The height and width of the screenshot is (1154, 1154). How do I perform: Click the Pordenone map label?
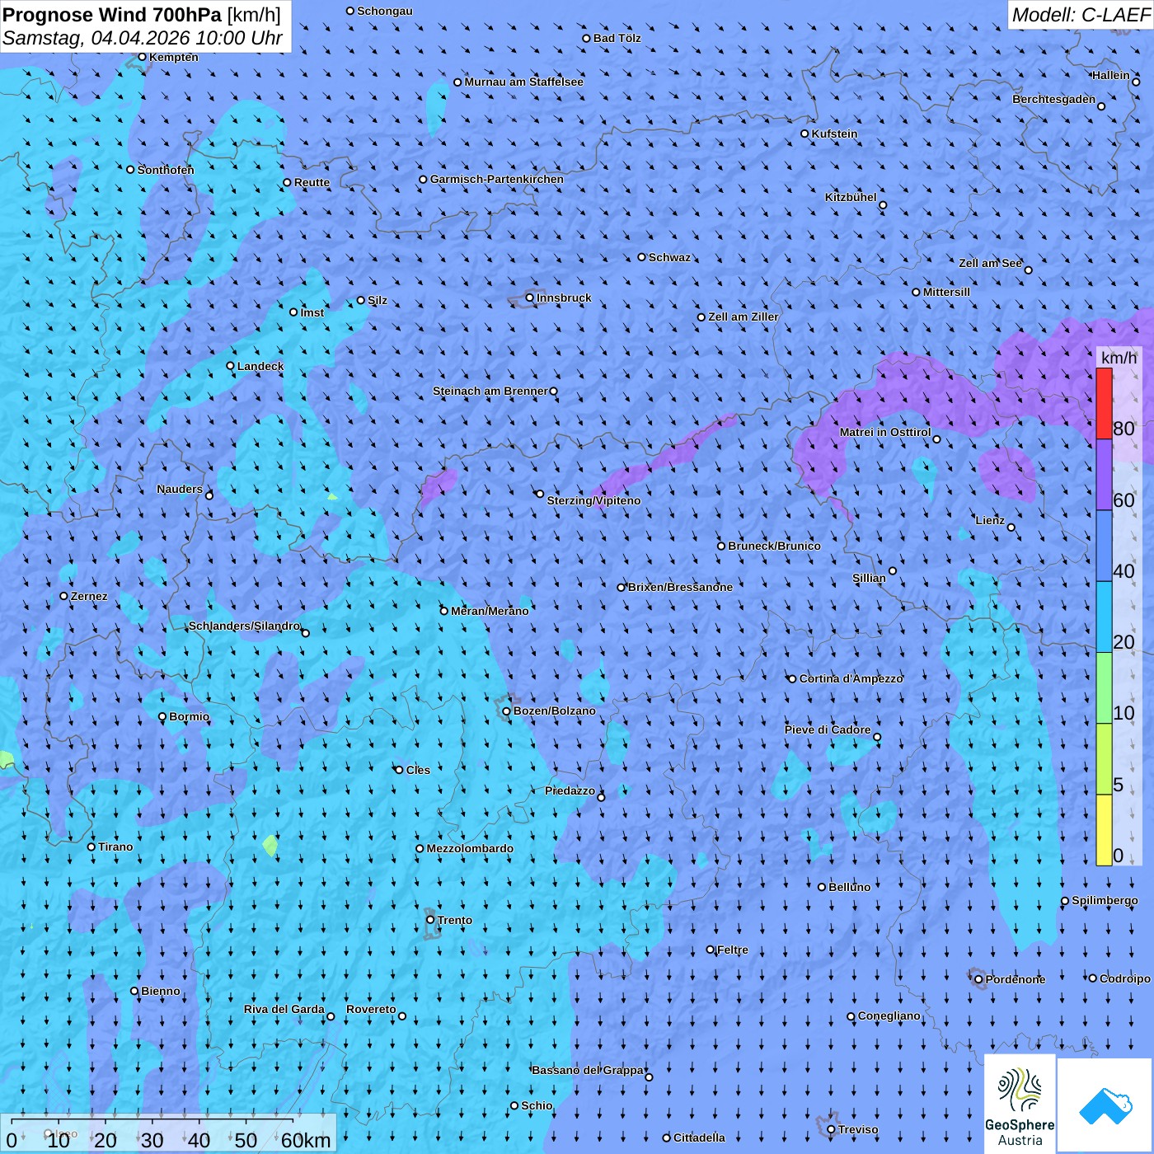click(x=1015, y=979)
